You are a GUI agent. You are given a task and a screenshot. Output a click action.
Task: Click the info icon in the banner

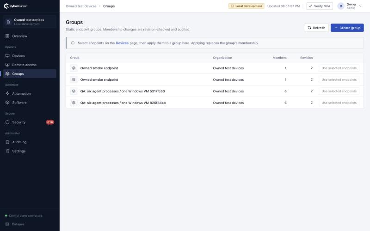pos(73,43)
